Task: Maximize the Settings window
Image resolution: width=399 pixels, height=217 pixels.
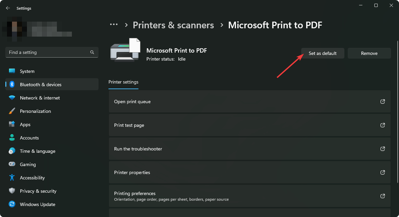Action: coord(376,5)
